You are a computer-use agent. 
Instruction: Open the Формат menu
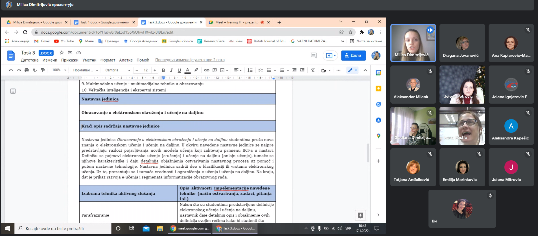tap(108, 60)
